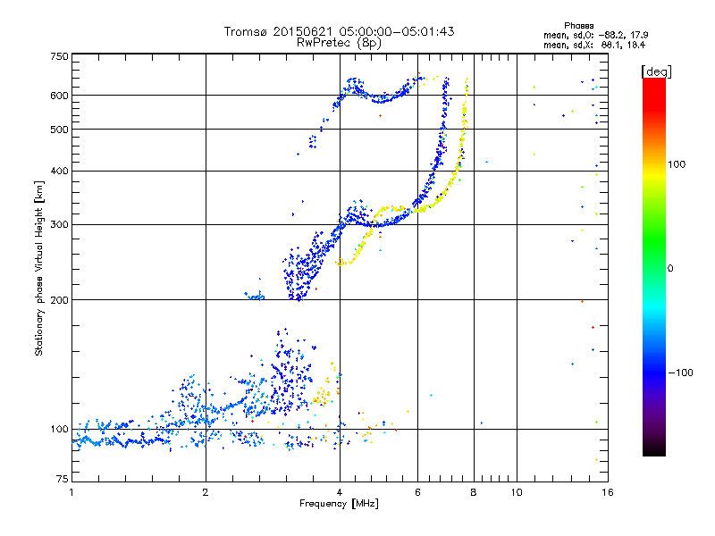This screenshot has width=715, height=536.
Task: Click the 'RwPretec (8p)' subtitle
Action: [339, 43]
